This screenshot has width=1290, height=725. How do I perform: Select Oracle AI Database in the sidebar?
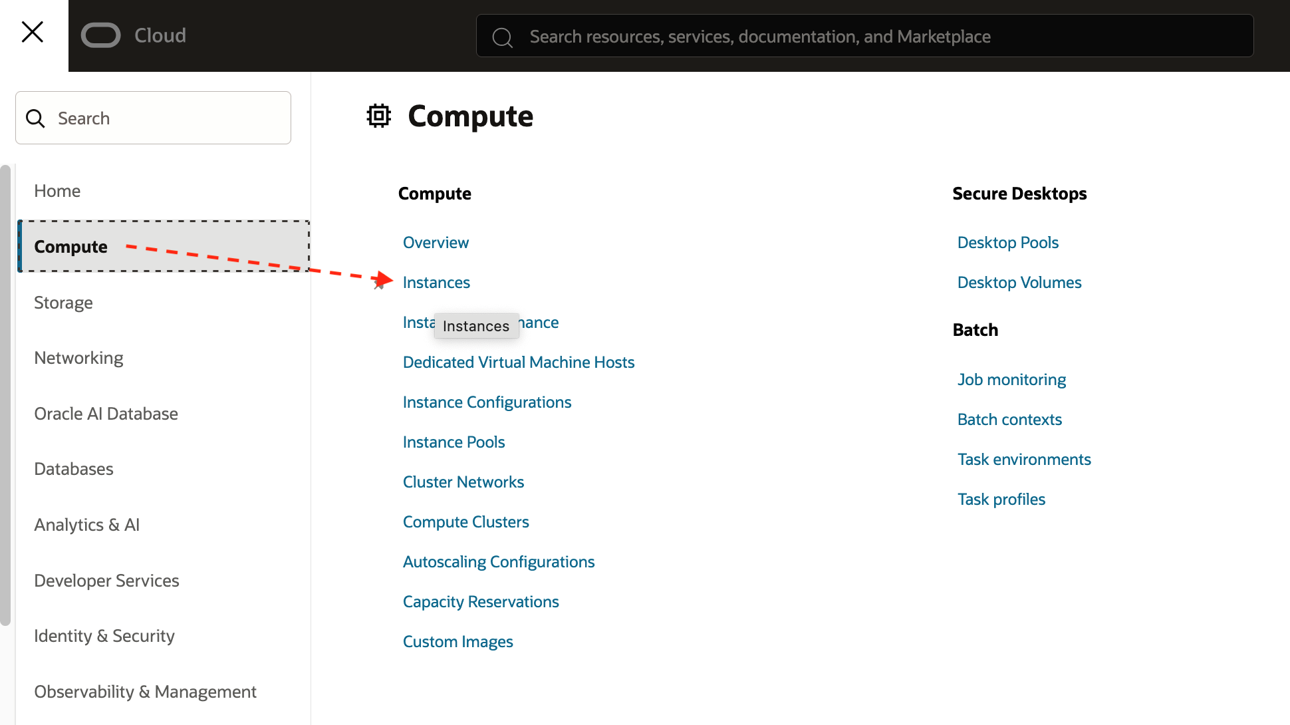[106, 413]
